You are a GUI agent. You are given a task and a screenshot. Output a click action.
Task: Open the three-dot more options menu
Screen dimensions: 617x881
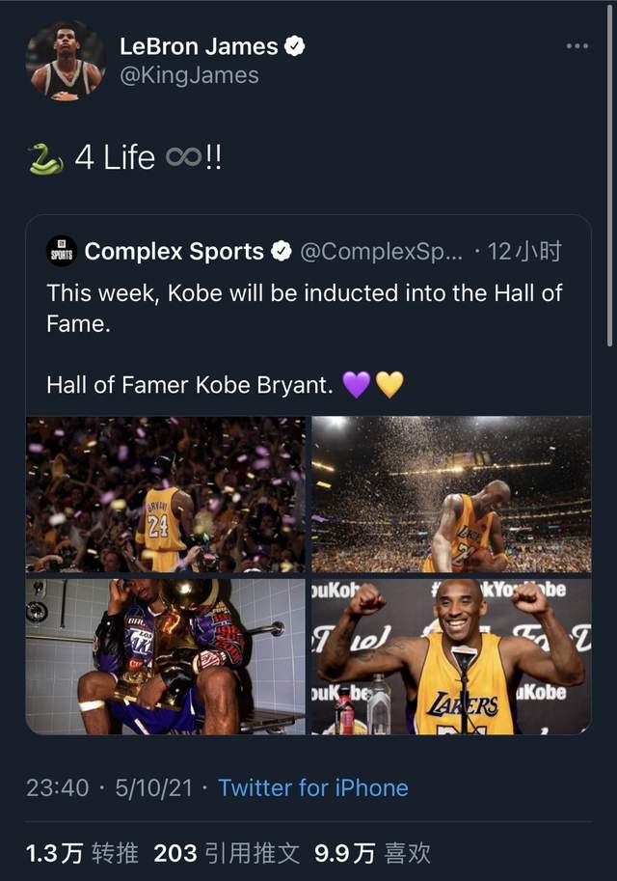(x=577, y=46)
